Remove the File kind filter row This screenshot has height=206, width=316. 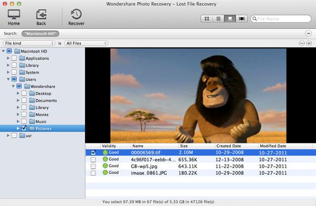click(302, 43)
